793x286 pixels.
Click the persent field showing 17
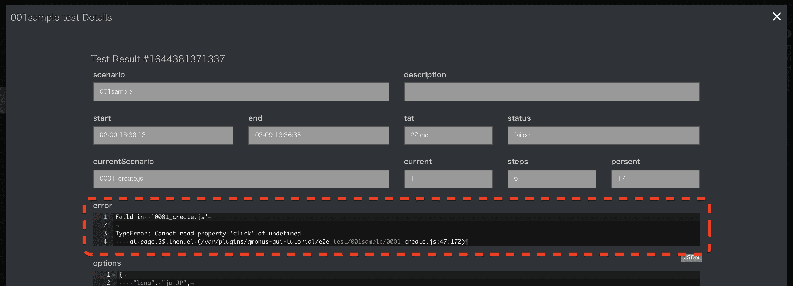(x=655, y=179)
